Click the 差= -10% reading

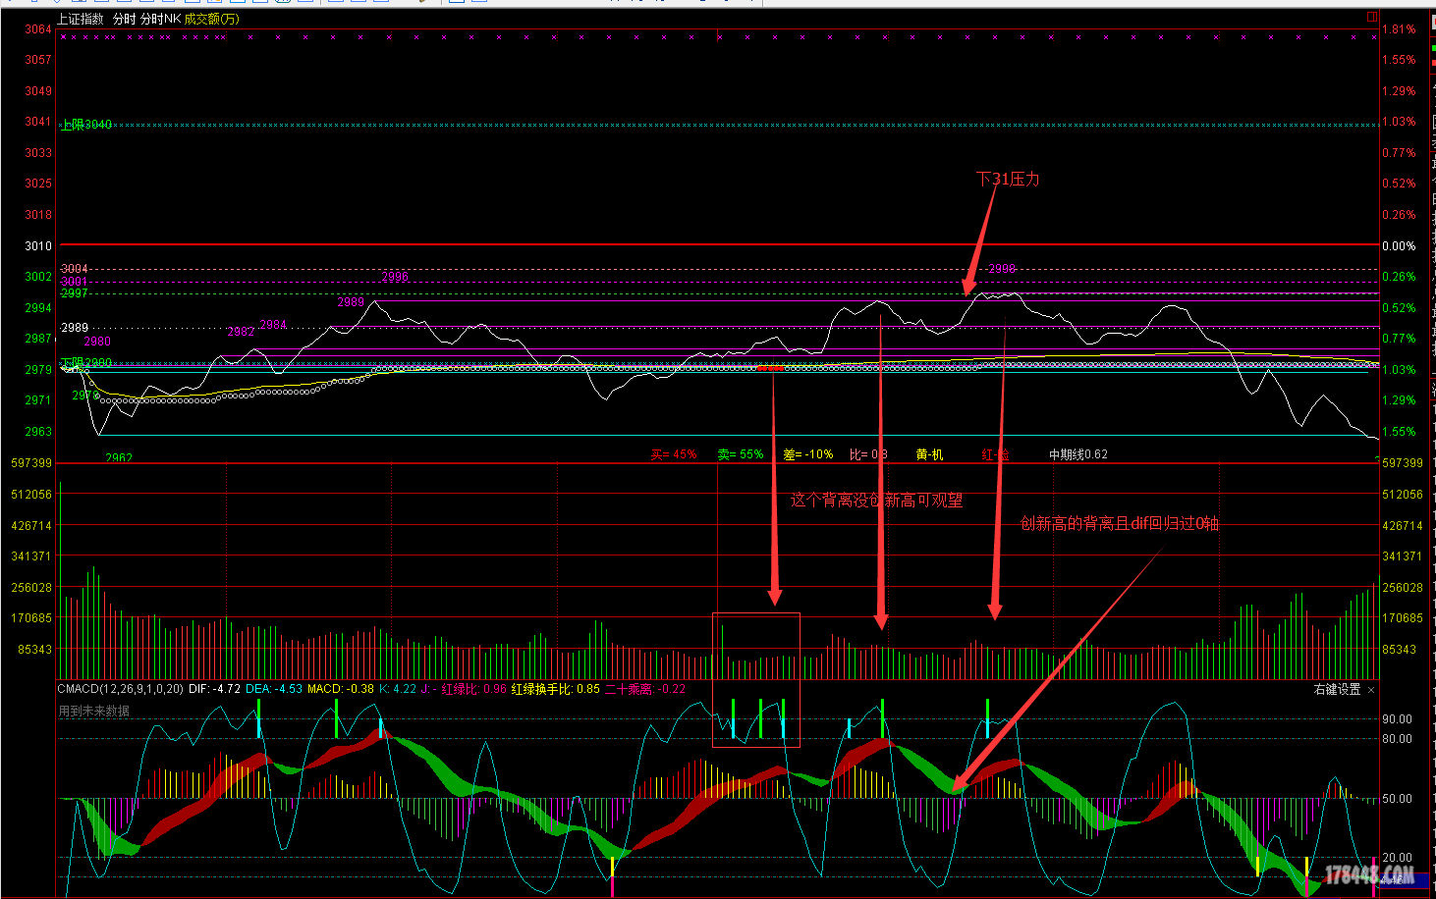(x=807, y=454)
